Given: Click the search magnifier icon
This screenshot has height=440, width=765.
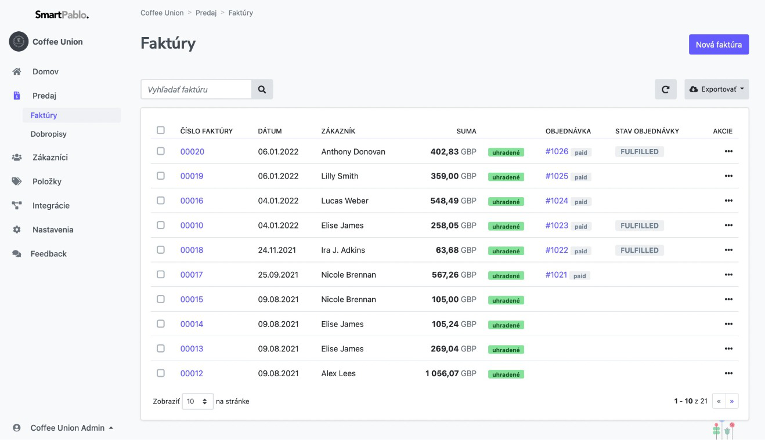Looking at the screenshot, I should point(262,89).
